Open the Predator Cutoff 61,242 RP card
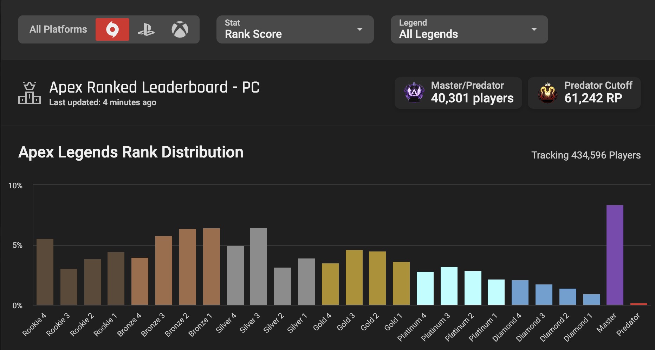This screenshot has width=655, height=350. [584, 93]
